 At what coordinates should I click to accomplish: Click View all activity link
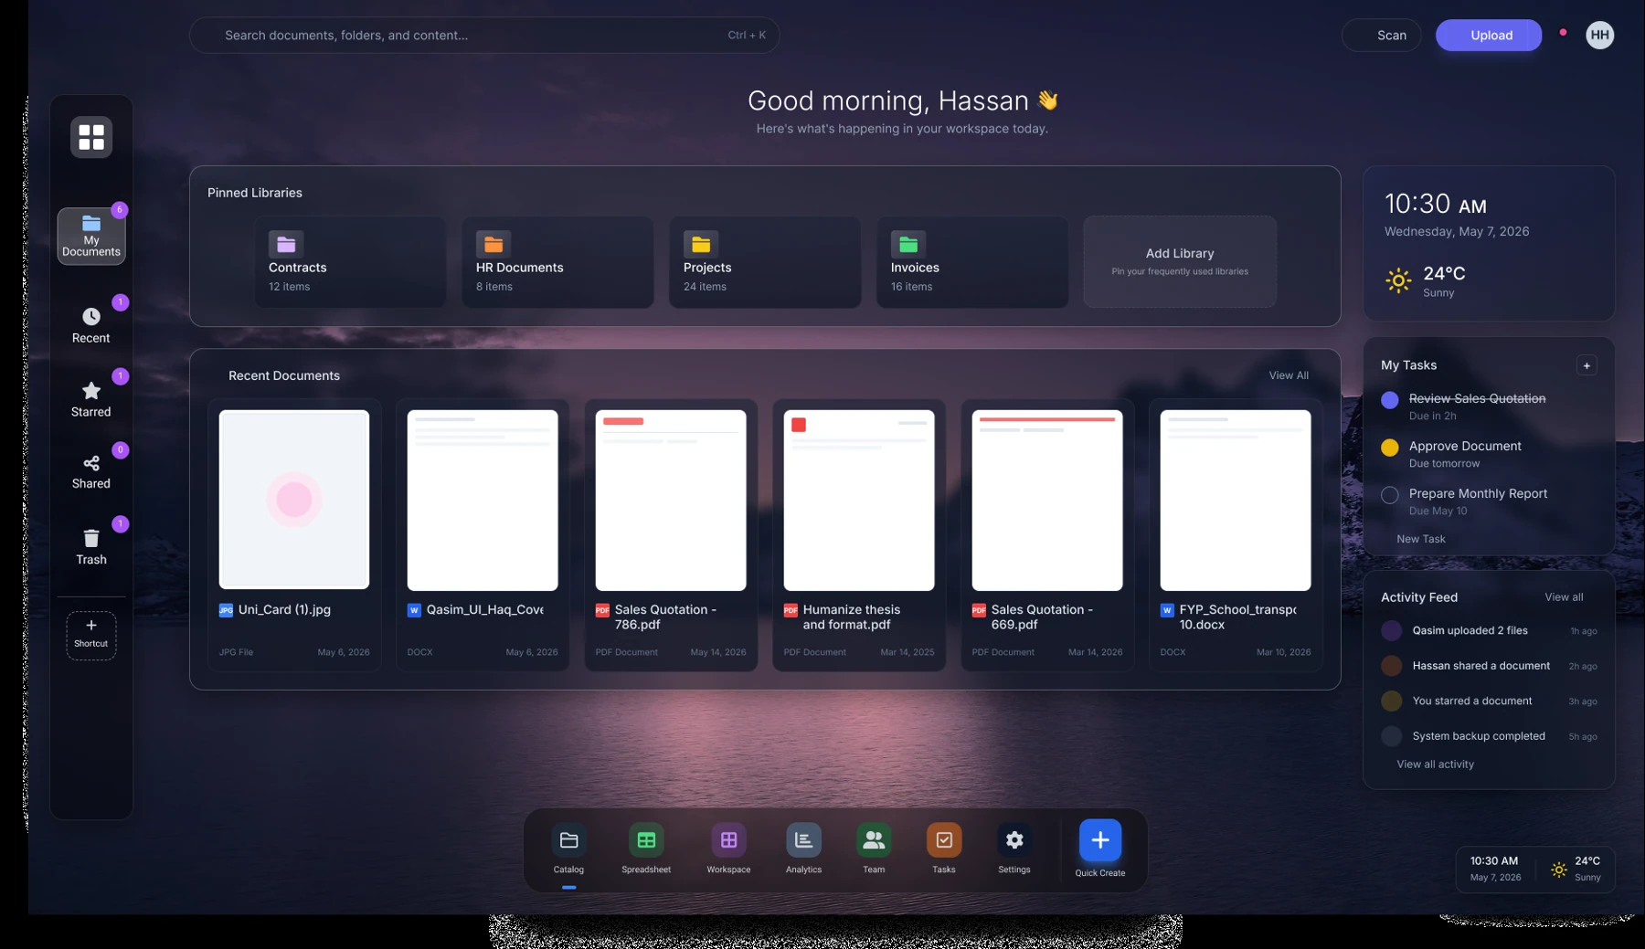(1435, 764)
